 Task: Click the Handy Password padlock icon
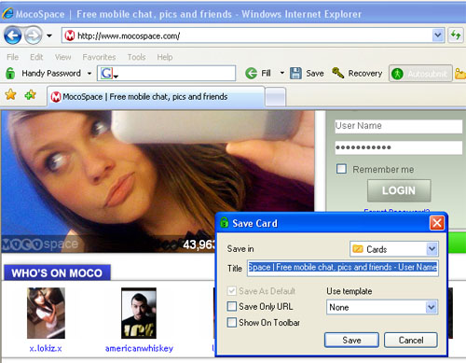pyautogui.click(x=10, y=74)
